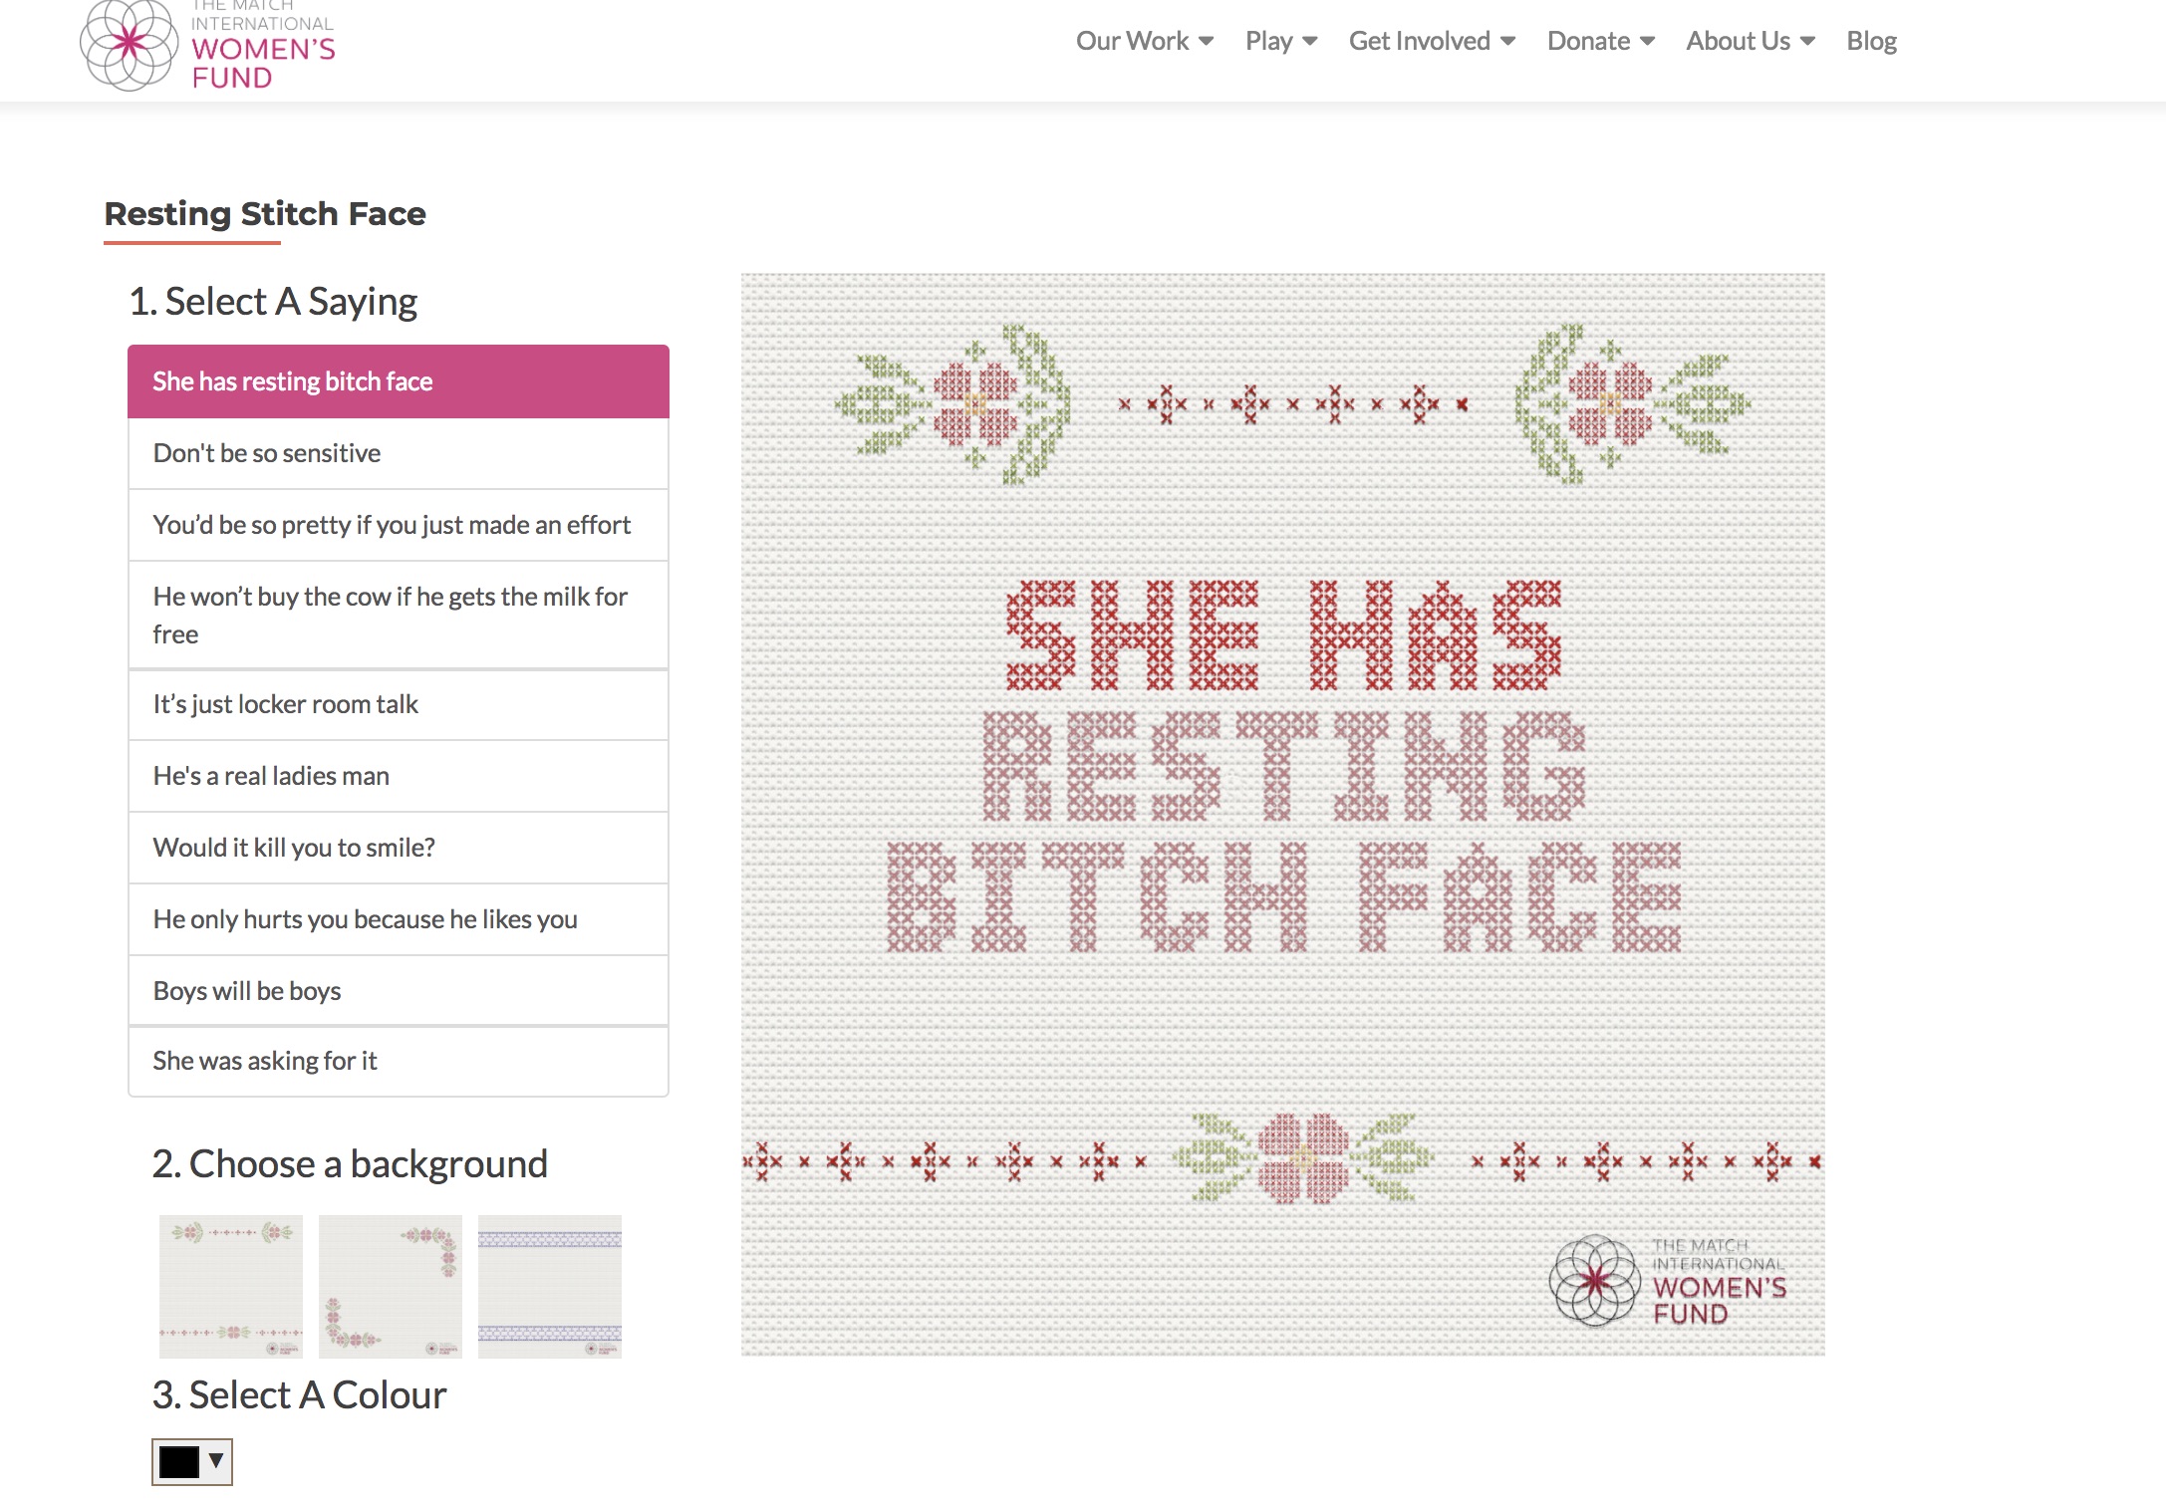The width and height of the screenshot is (2166, 1504).
Task: Go to the Blog page
Action: click(1870, 41)
